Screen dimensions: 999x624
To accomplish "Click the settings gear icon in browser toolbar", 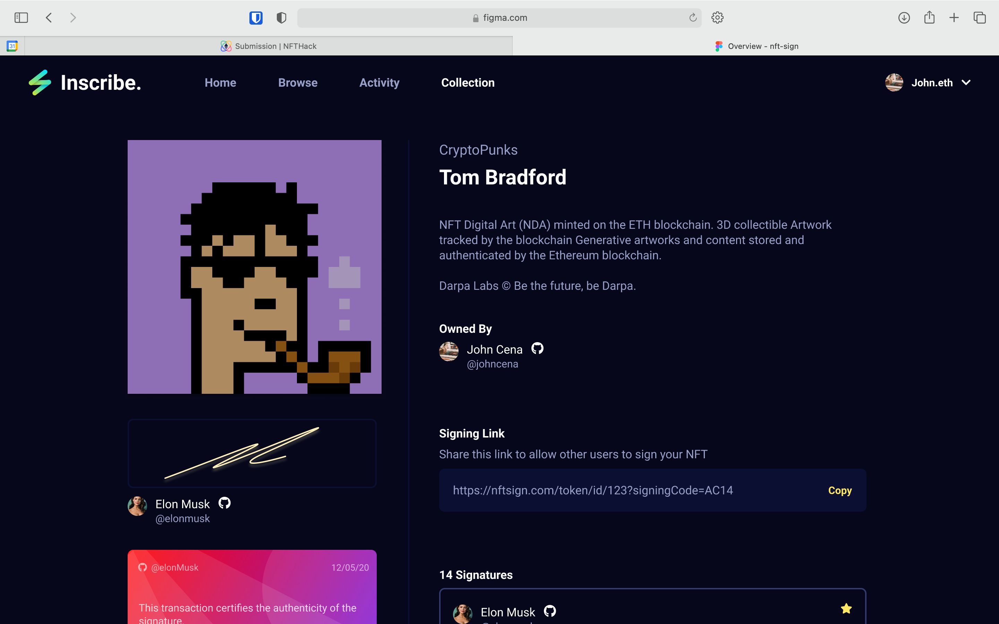I will pyautogui.click(x=716, y=18).
